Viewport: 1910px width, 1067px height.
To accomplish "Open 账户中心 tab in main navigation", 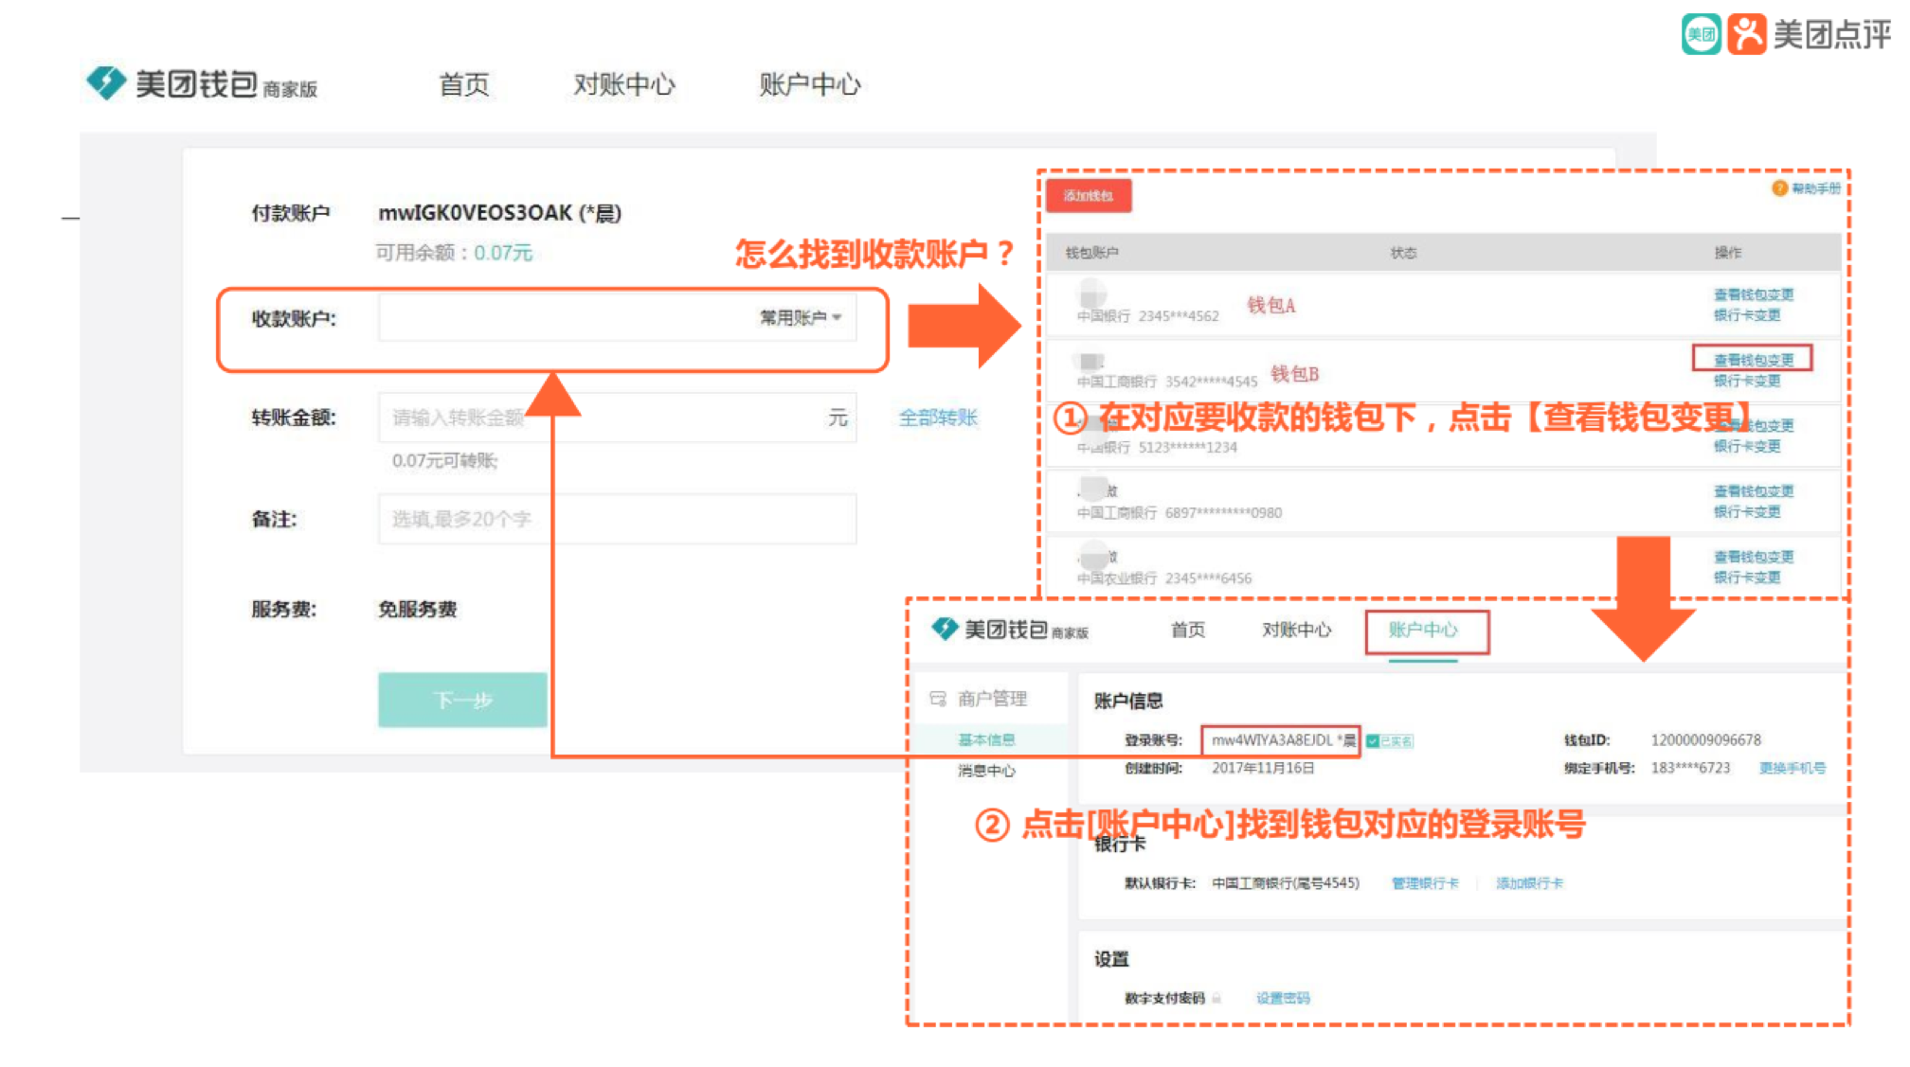I will pyautogui.click(x=810, y=84).
